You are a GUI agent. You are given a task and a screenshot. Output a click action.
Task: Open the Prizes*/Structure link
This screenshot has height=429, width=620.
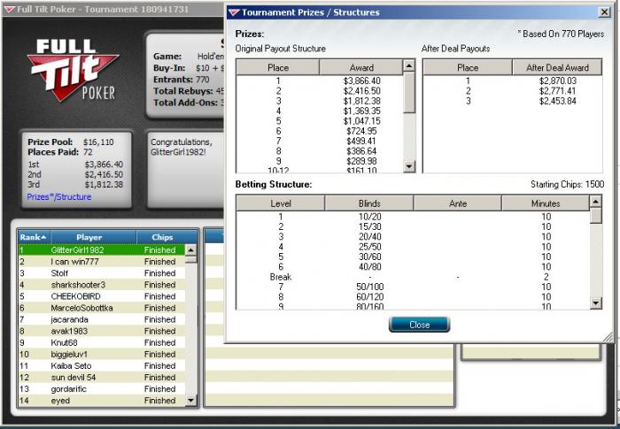(x=59, y=196)
